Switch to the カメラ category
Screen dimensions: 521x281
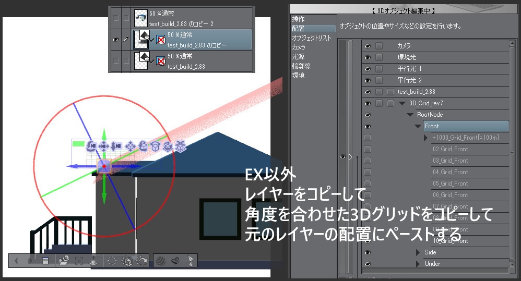[299, 47]
